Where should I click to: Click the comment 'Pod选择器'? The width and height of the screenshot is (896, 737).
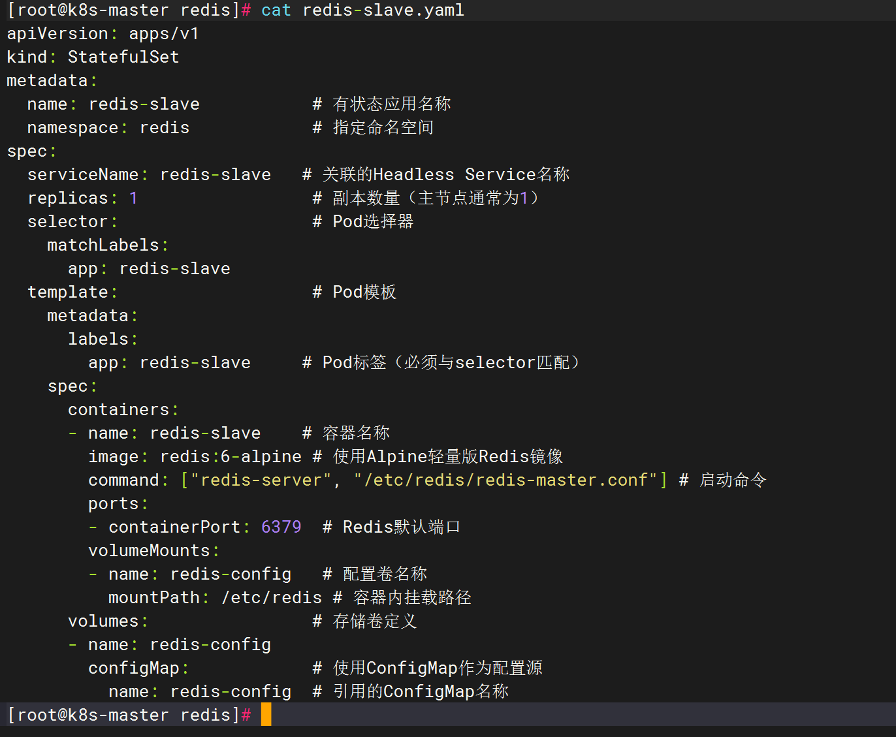373,222
